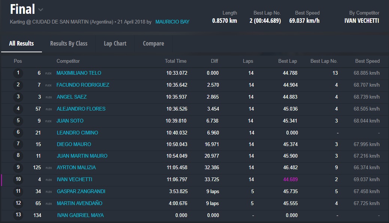Screen dimensions: 389x223
Task: Open competitor MAXIMILIANO TELO's details
Action: [x=79, y=73]
